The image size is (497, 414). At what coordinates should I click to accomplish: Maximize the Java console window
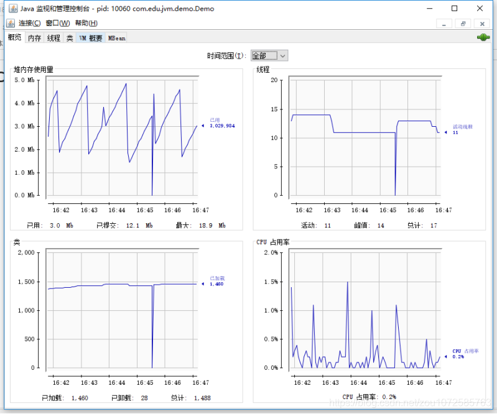[454, 8]
